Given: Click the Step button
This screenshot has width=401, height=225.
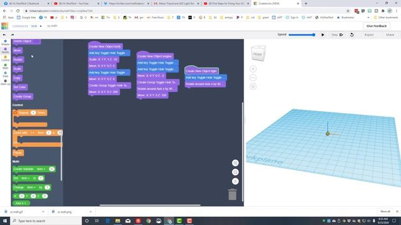Looking at the screenshot, I should pyautogui.click(x=337, y=35).
